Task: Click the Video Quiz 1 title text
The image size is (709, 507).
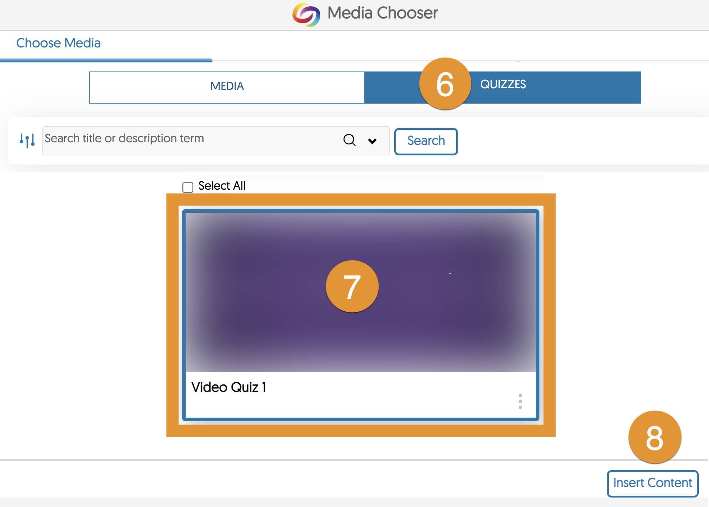Action: tap(229, 387)
